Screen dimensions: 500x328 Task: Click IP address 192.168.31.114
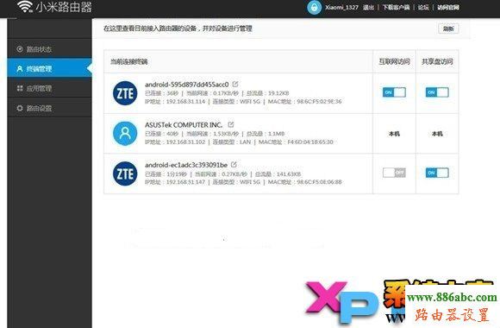pyautogui.click(x=185, y=102)
